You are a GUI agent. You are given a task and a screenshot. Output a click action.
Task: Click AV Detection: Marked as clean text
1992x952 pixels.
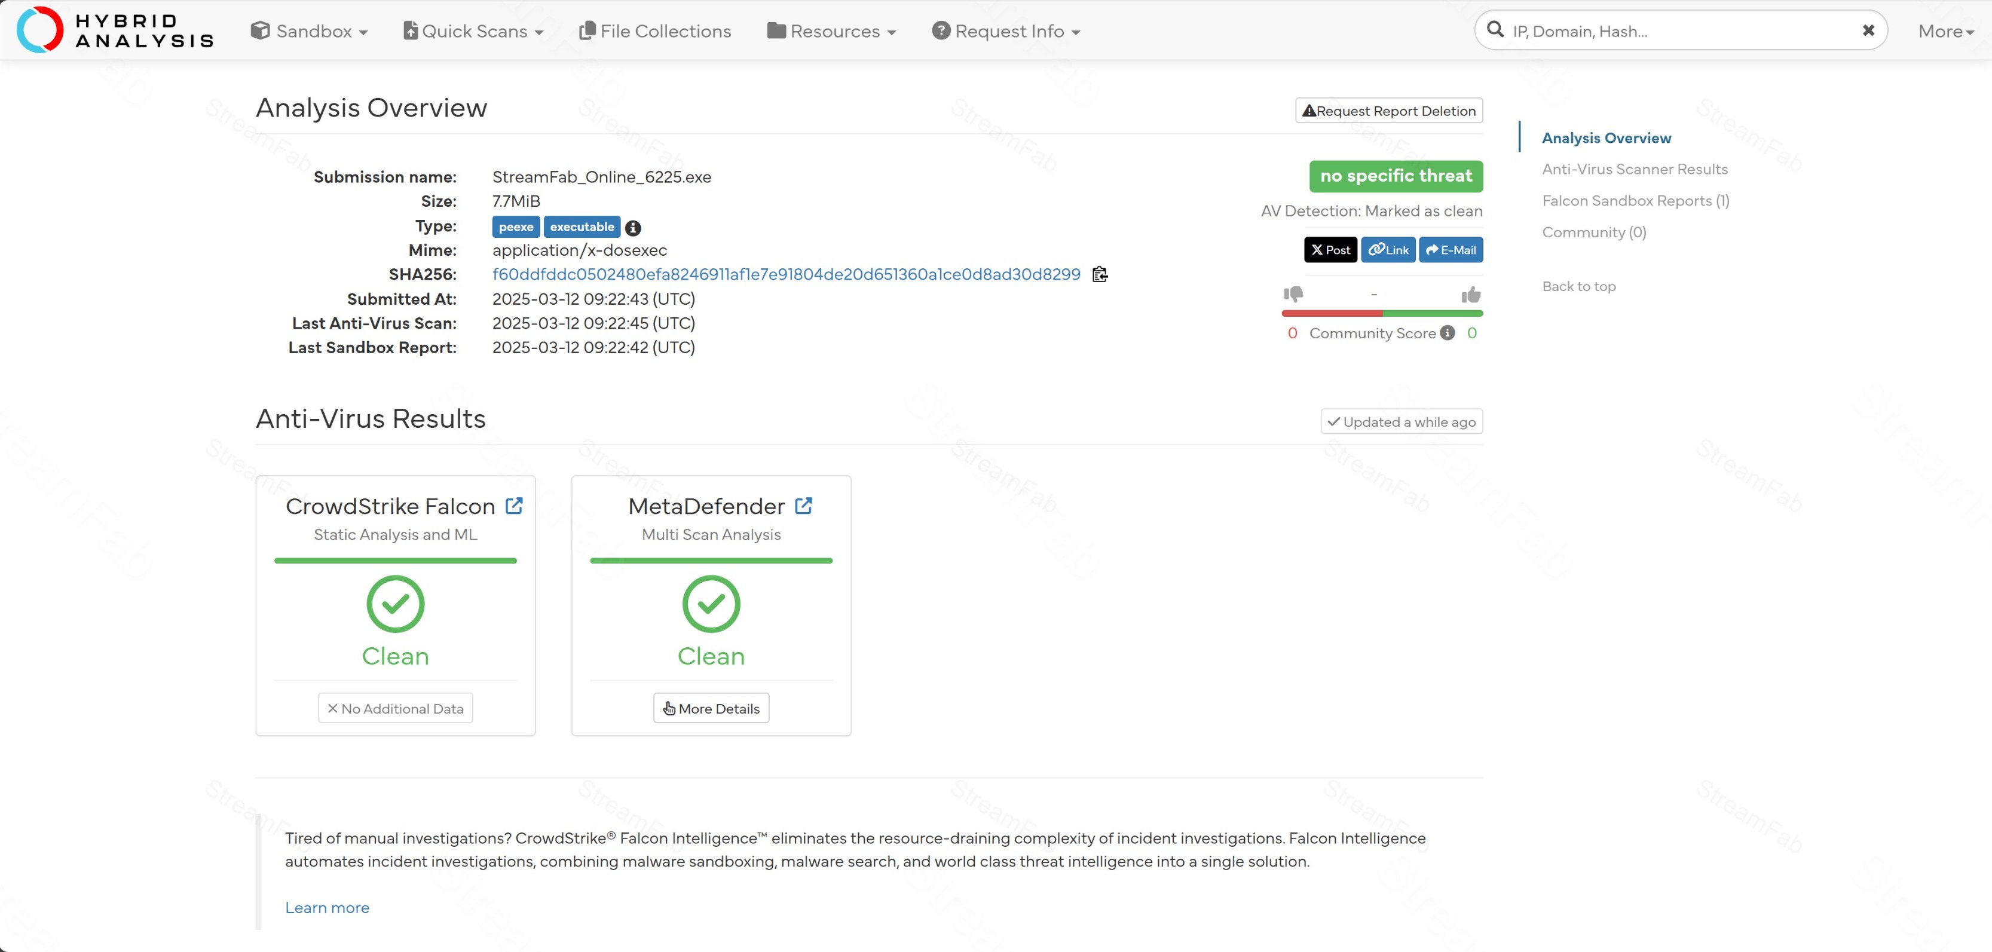[1371, 211]
